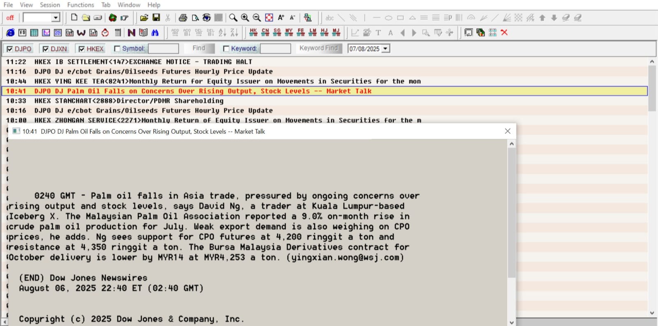Click the article popup vertical scrollbar thumb
The width and height of the screenshot is (658, 326).
(x=512, y=214)
